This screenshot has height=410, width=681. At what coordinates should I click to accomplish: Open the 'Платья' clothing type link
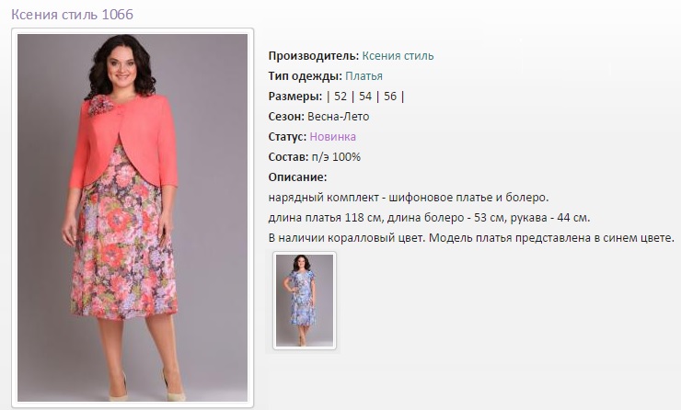click(364, 76)
